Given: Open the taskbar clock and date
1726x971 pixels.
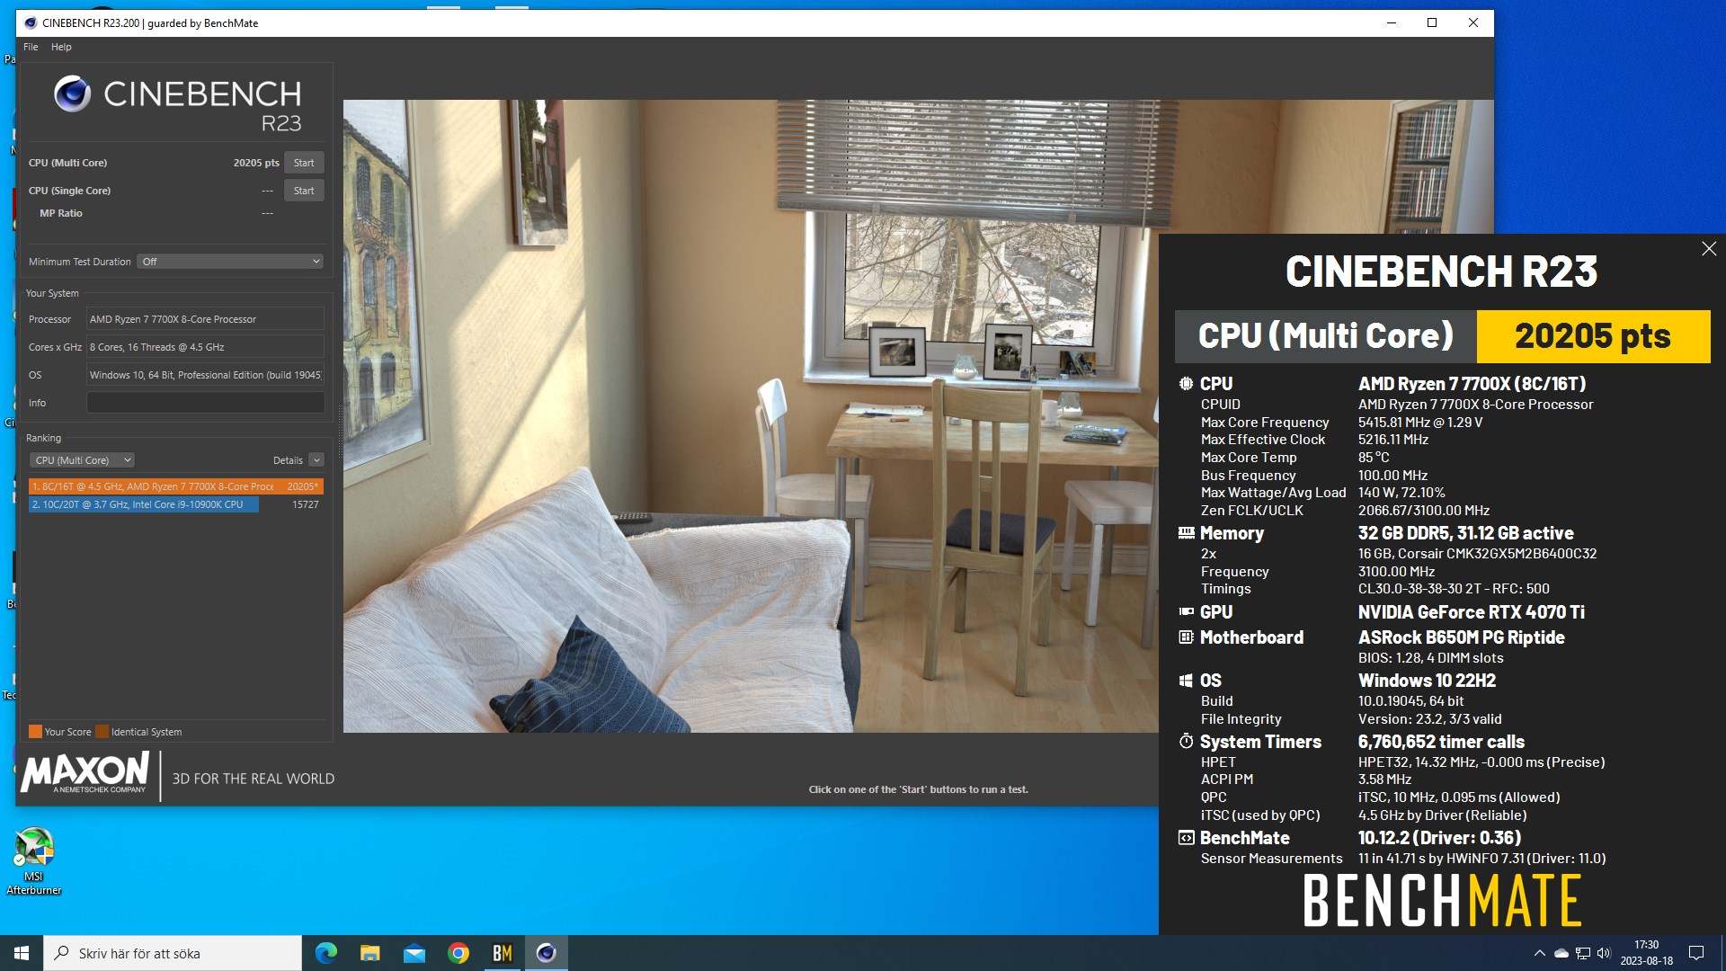Looking at the screenshot, I should [x=1647, y=953].
